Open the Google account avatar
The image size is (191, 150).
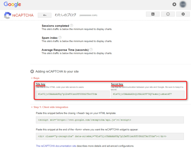pyautogui.click(x=183, y=4)
